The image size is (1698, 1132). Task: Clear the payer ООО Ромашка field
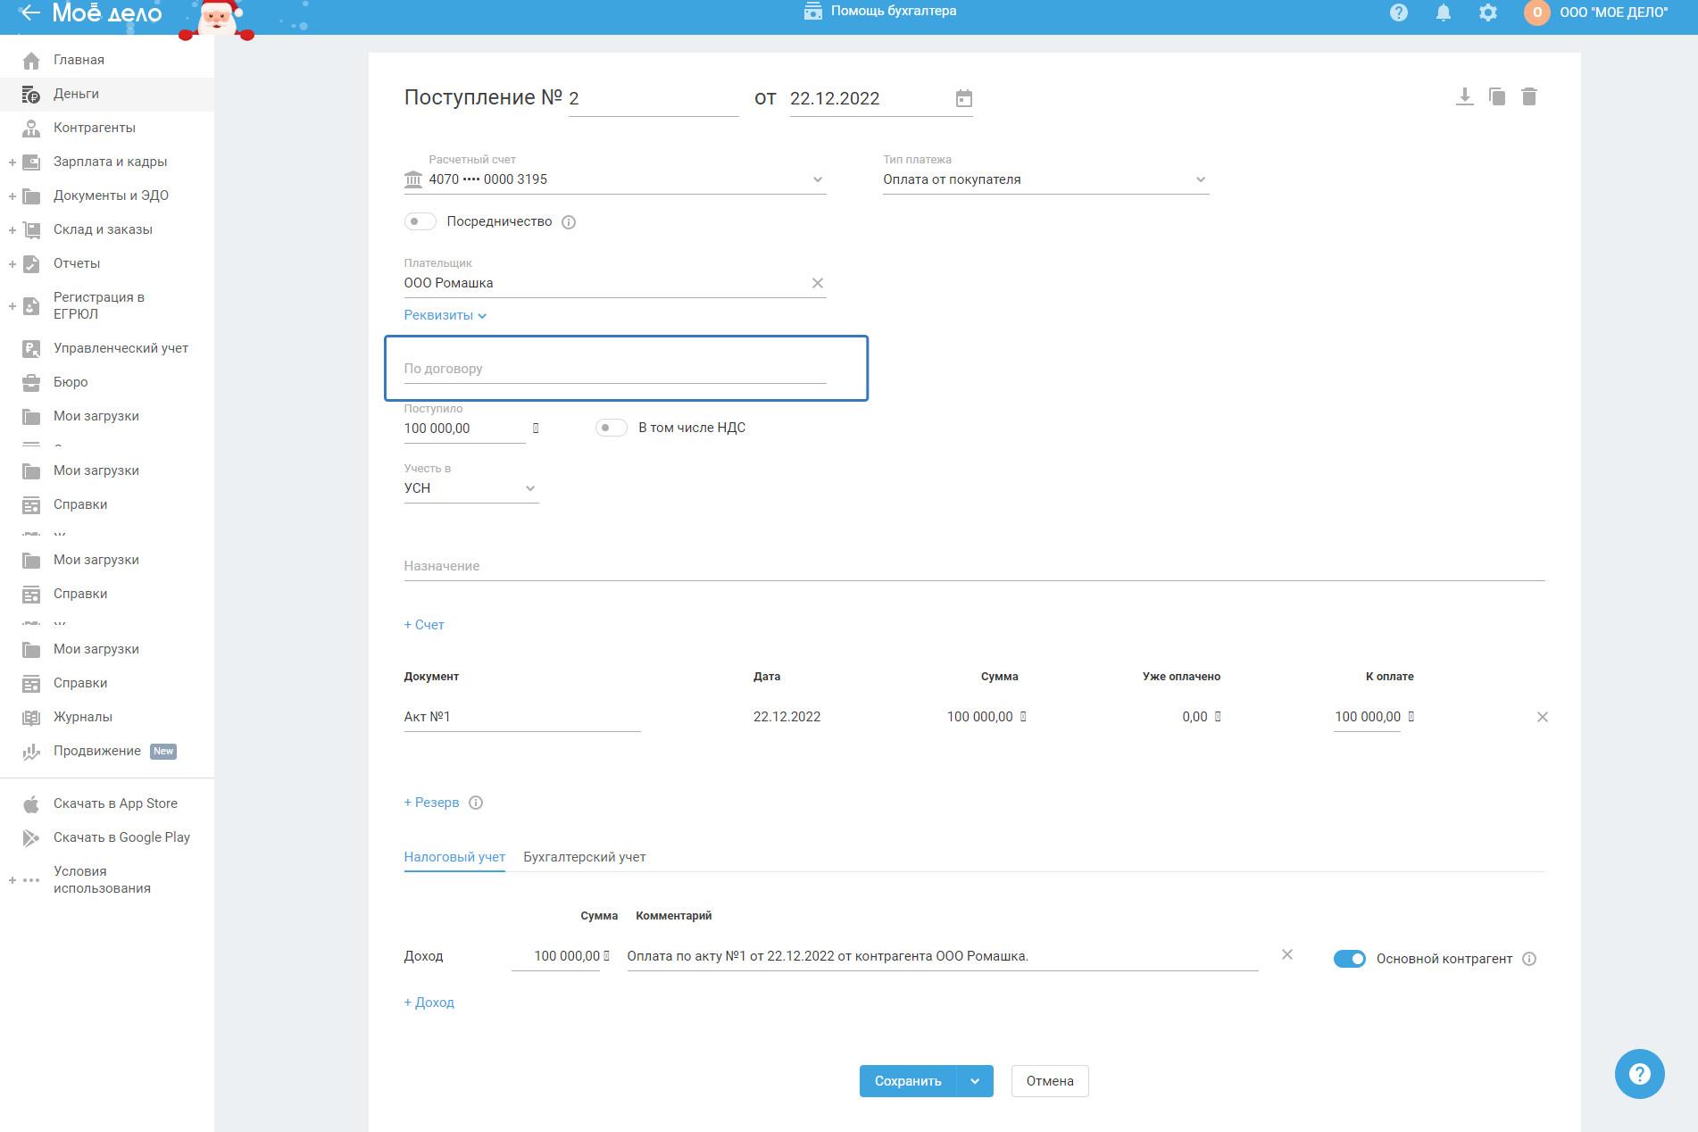click(817, 283)
